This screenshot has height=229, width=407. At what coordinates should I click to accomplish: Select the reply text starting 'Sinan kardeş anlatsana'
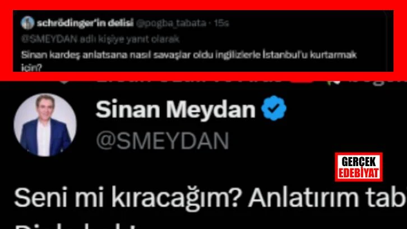tap(189, 61)
